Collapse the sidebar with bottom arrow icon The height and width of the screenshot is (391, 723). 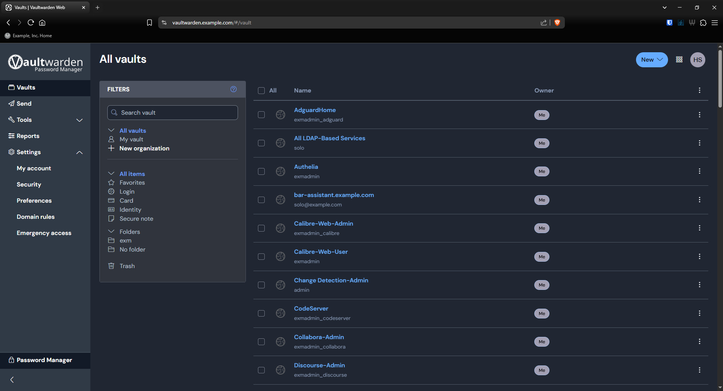coord(12,380)
